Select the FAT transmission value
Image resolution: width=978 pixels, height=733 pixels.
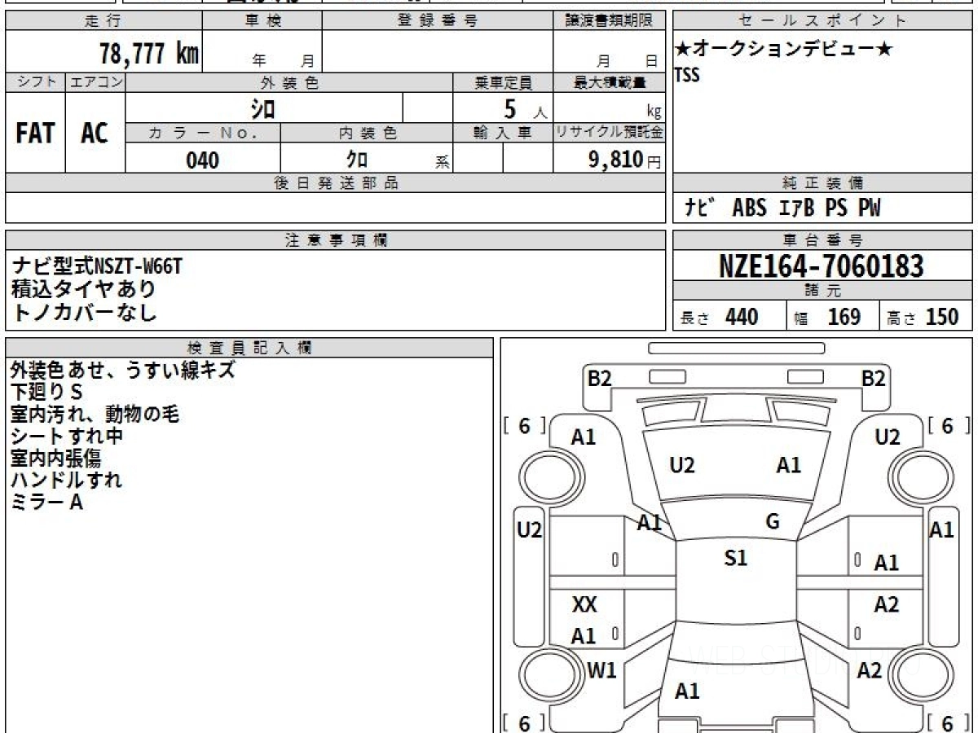(35, 133)
